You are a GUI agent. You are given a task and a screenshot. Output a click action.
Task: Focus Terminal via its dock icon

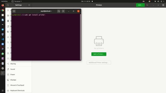pyautogui.click(x=3, y=73)
